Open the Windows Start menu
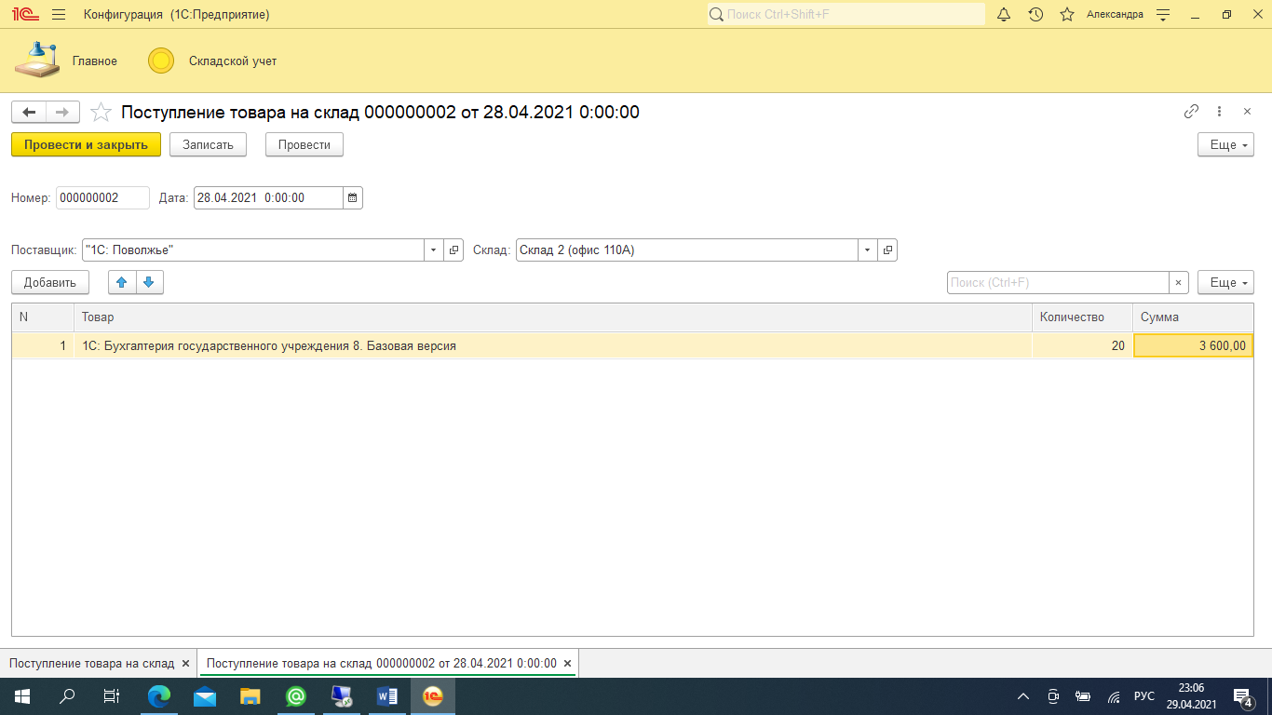 (x=22, y=696)
